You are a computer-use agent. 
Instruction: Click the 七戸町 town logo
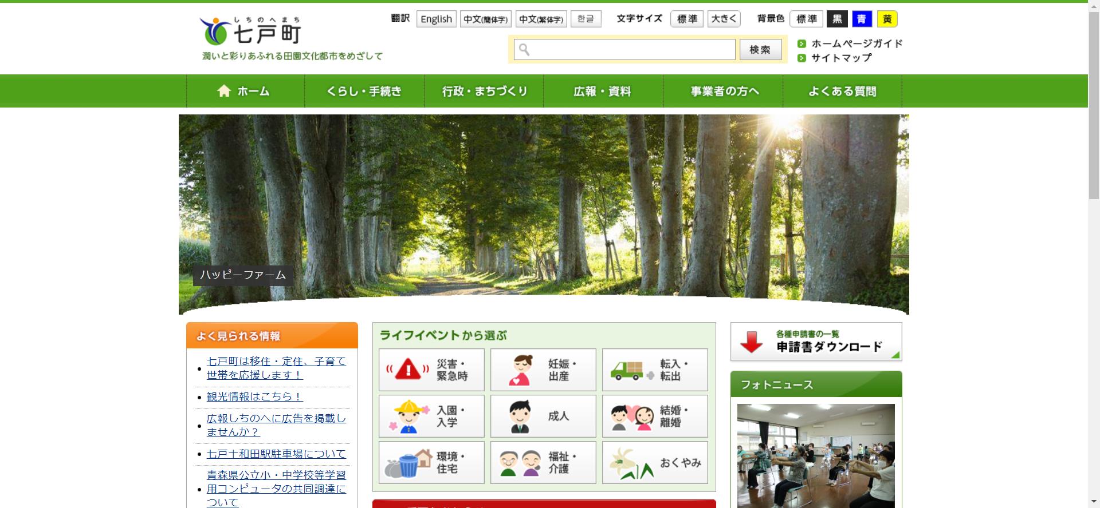point(250,31)
